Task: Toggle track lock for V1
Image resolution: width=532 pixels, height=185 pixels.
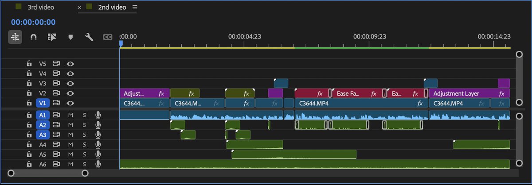Action: pyautogui.click(x=29, y=103)
